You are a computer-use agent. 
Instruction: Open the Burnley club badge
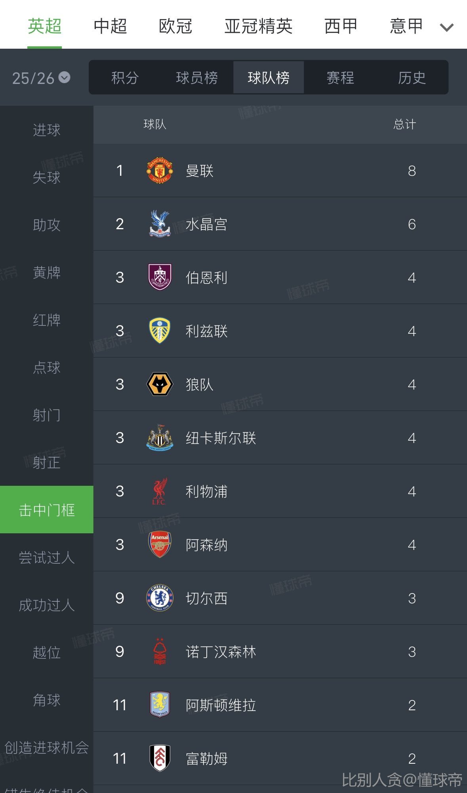(x=160, y=277)
